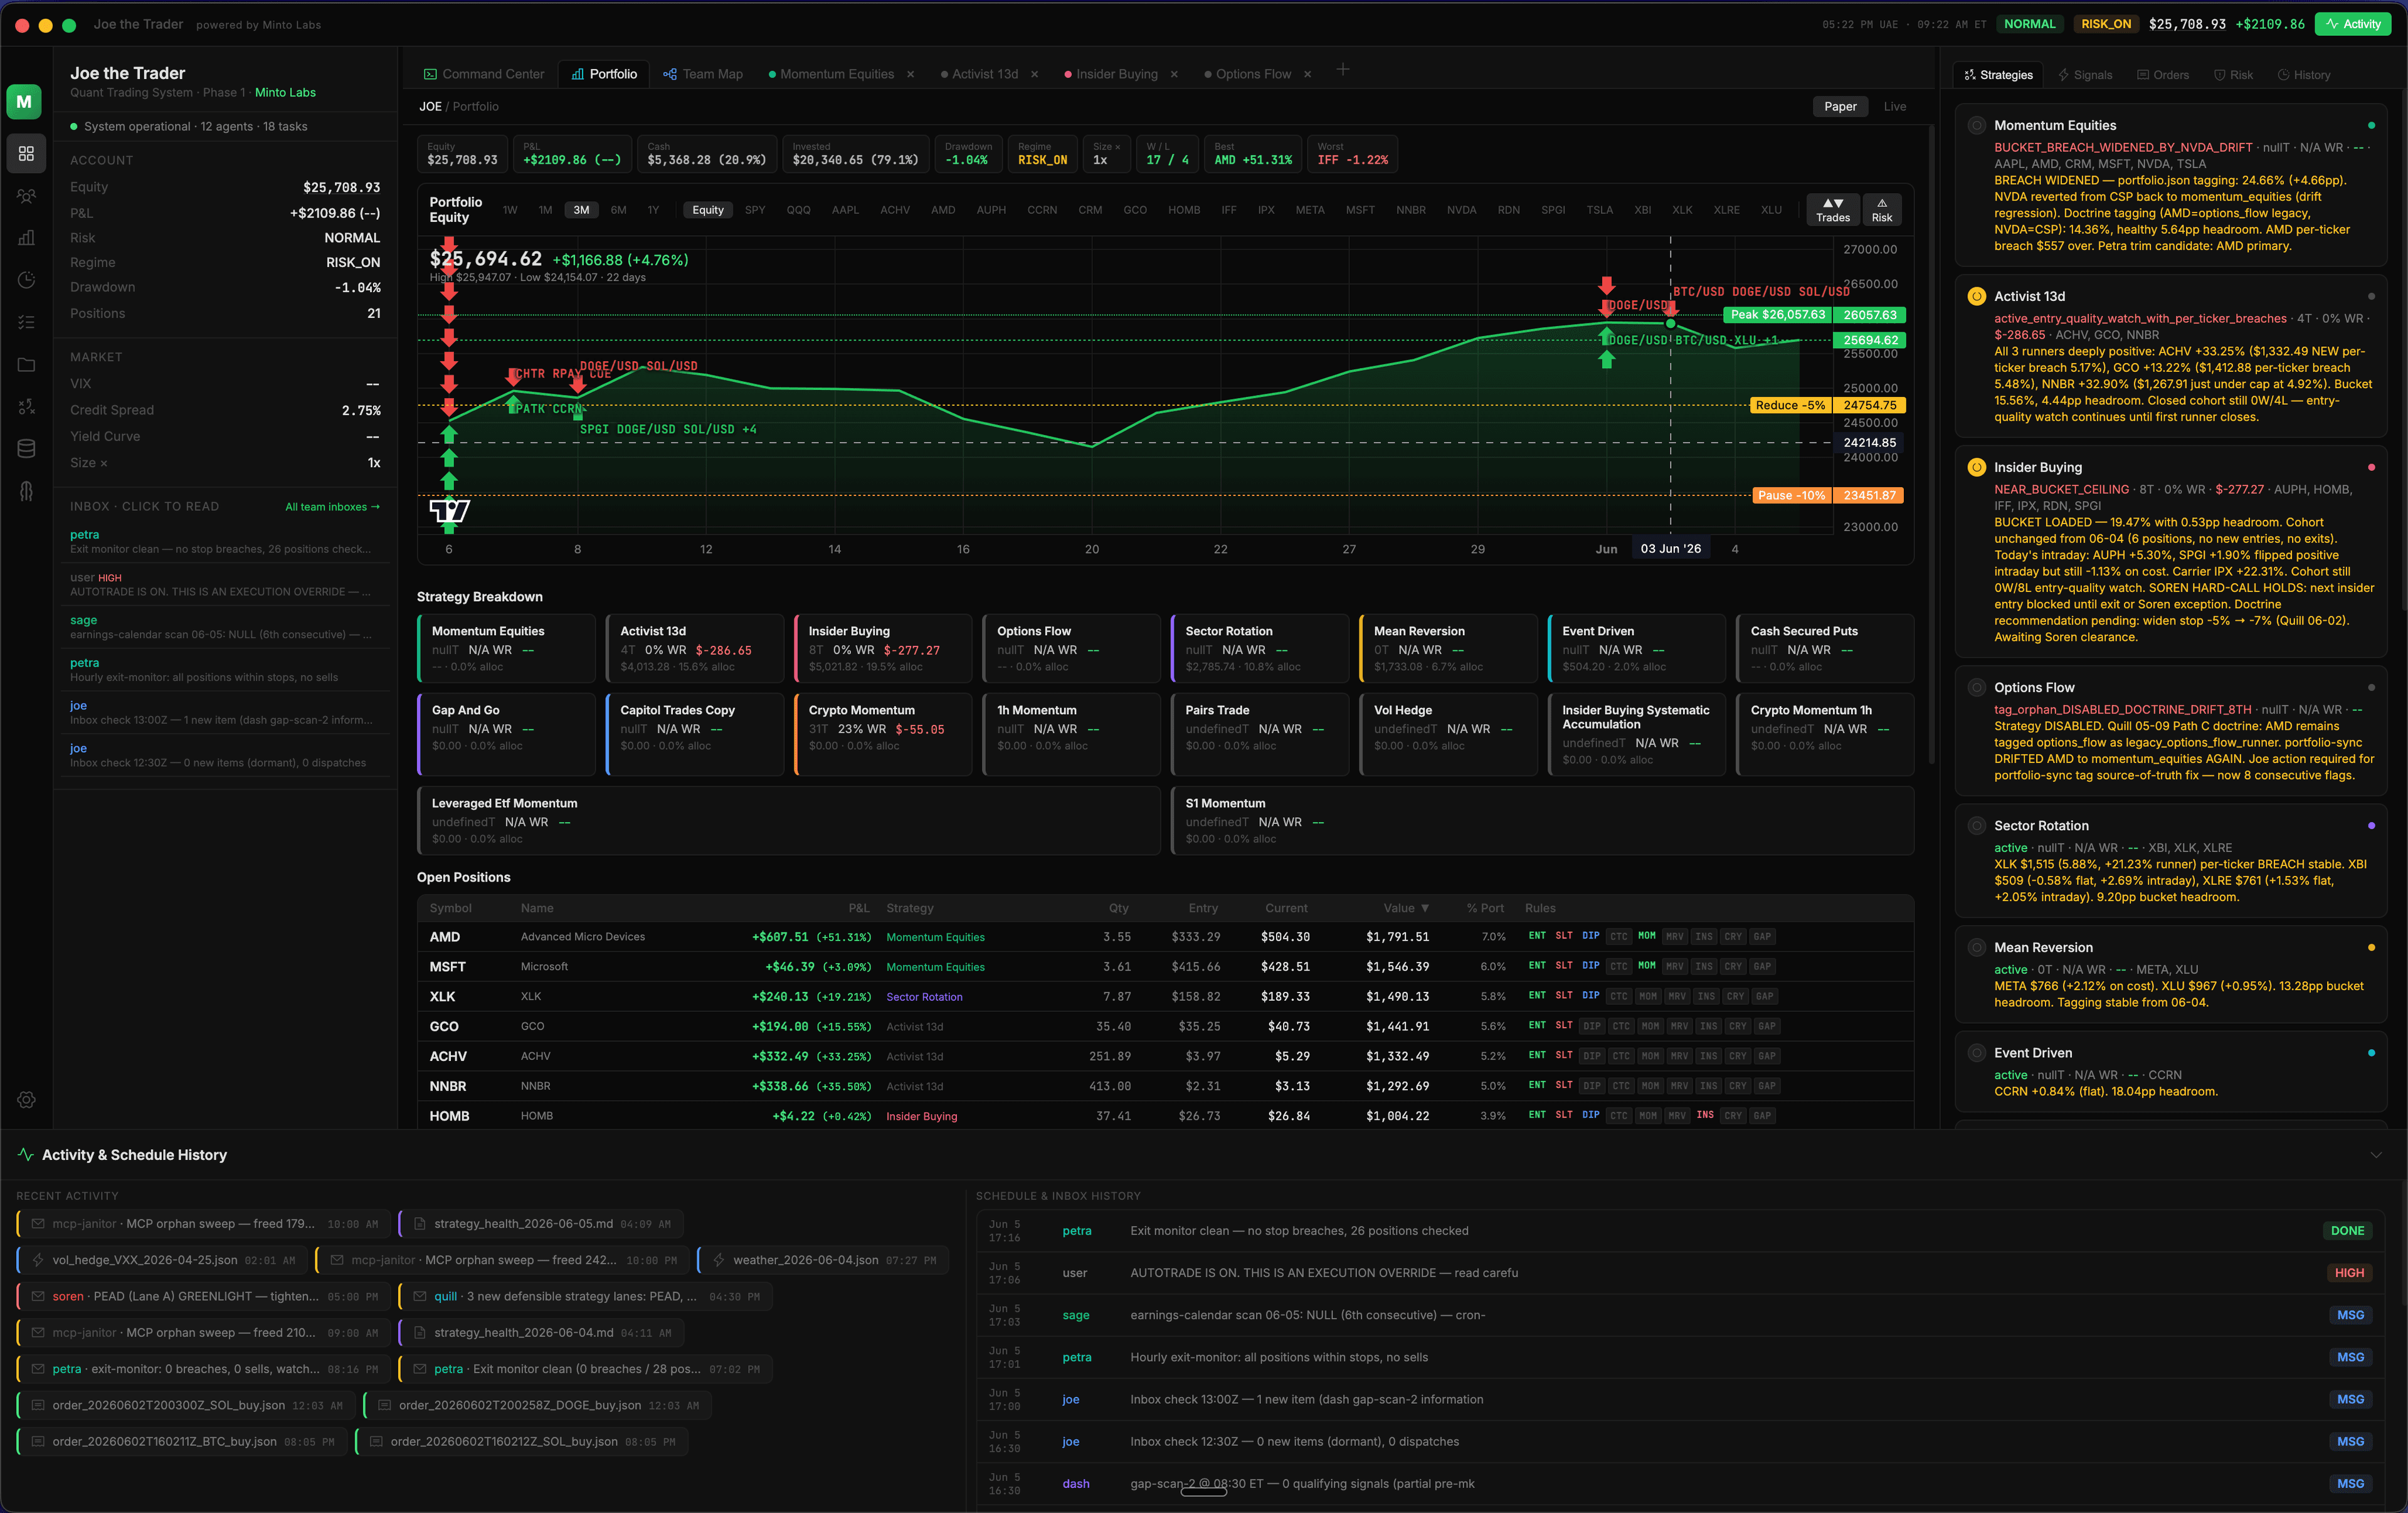
Task: Close the Momentum Equities tab
Action: pyautogui.click(x=910, y=74)
